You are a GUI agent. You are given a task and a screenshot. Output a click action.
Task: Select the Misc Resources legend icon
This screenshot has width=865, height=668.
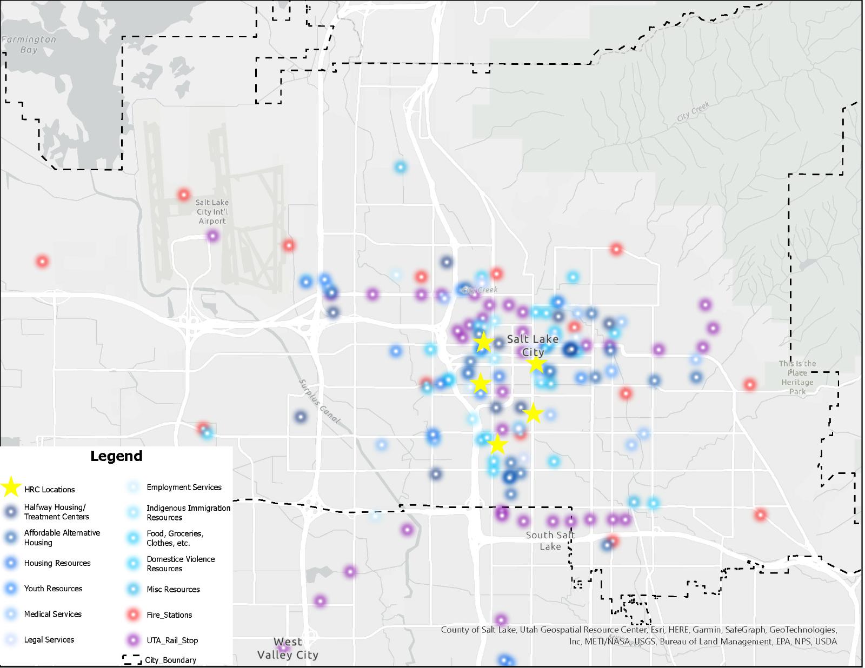132,589
